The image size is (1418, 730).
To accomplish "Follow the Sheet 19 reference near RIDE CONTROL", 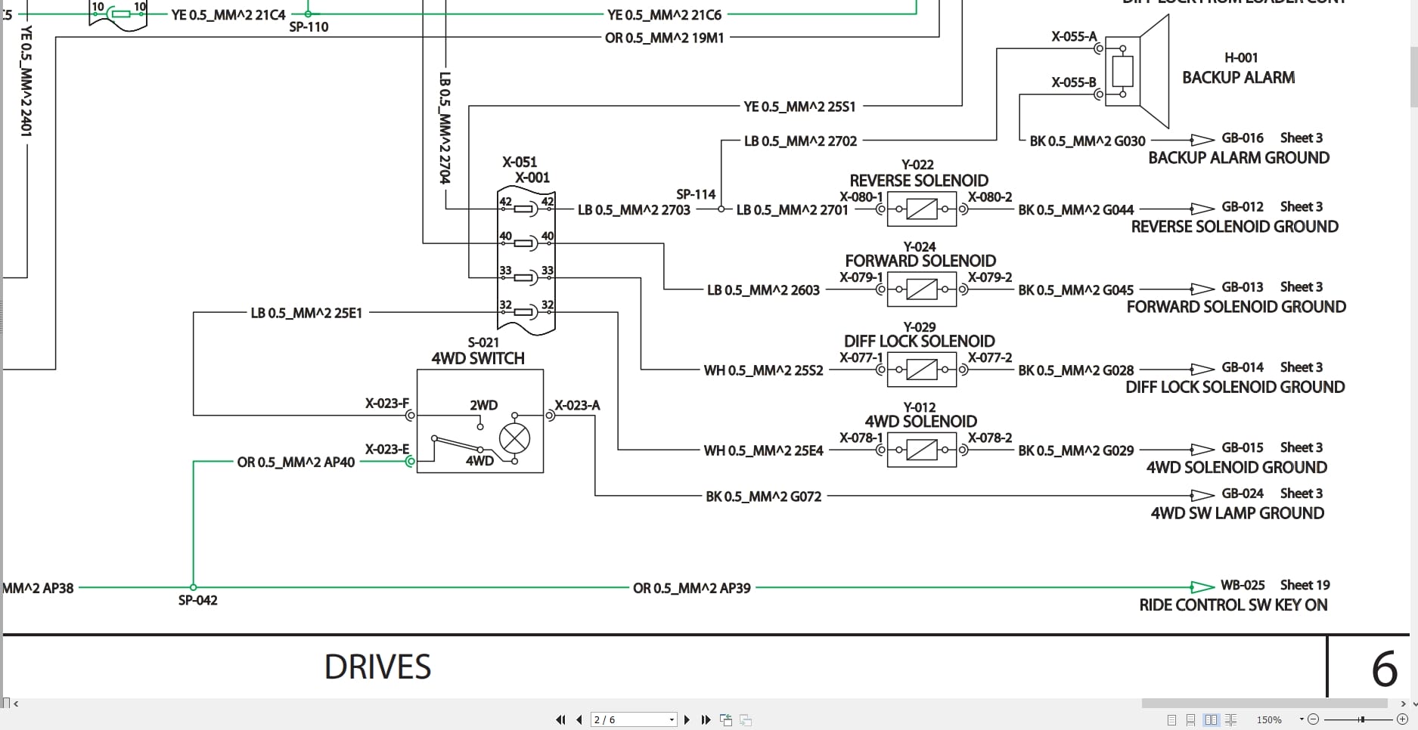I will pyautogui.click(x=1304, y=585).
